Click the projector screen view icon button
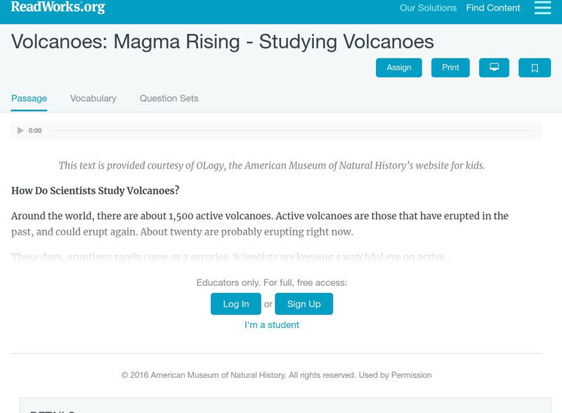Viewport: 562px width, 413px height. click(494, 67)
